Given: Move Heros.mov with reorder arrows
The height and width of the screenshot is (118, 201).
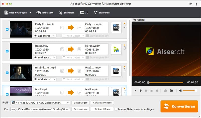Looking at the screenshot, I should coord(124,48).
